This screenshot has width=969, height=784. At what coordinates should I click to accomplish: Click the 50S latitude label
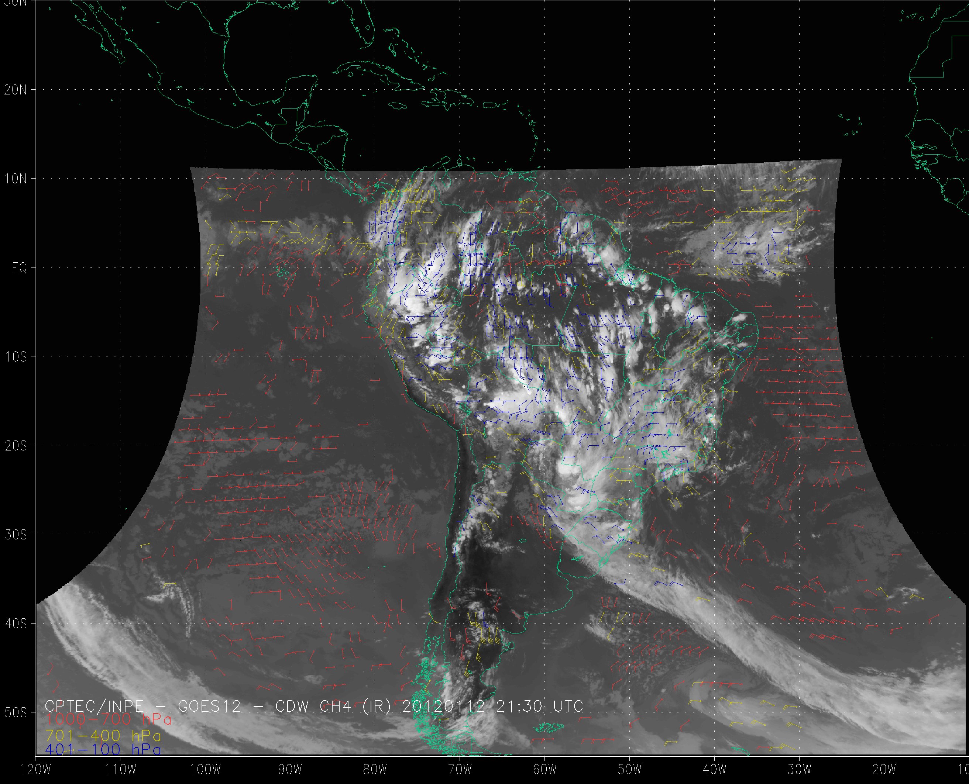16,713
